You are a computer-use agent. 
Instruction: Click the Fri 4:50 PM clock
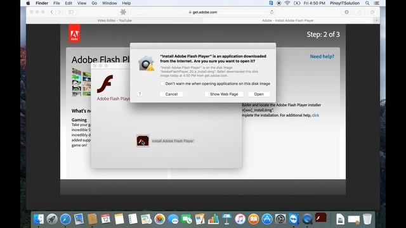(x=315, y=3)
